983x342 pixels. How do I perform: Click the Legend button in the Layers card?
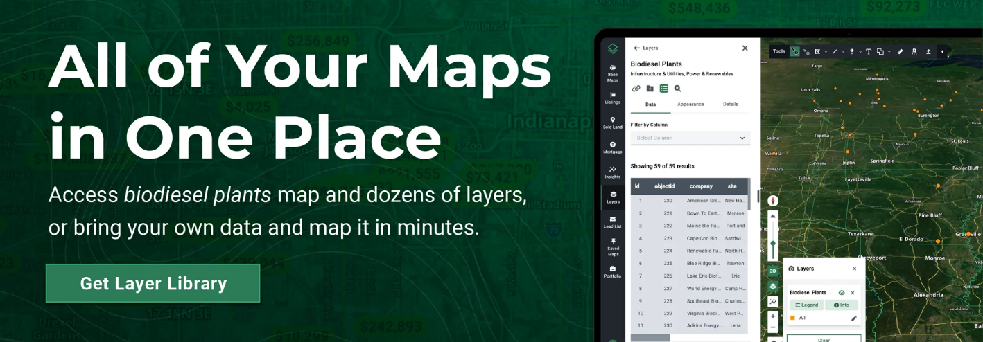coord(806,305)
